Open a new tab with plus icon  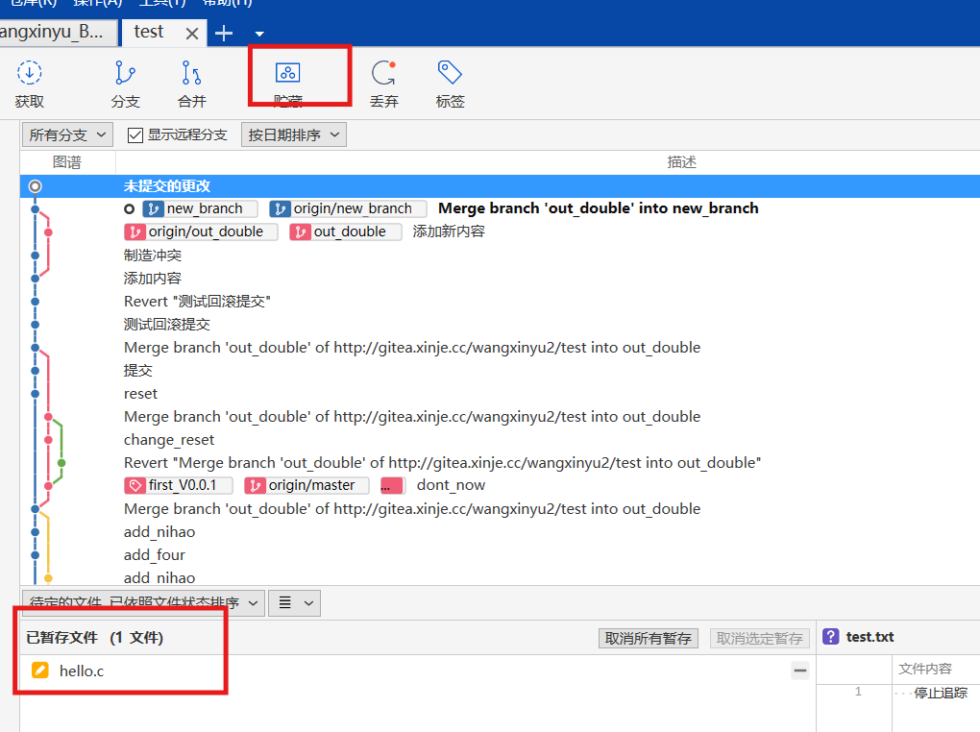click(x=224, y=33)
